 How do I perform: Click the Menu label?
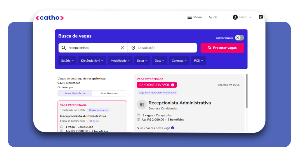[x=198, y=17]
